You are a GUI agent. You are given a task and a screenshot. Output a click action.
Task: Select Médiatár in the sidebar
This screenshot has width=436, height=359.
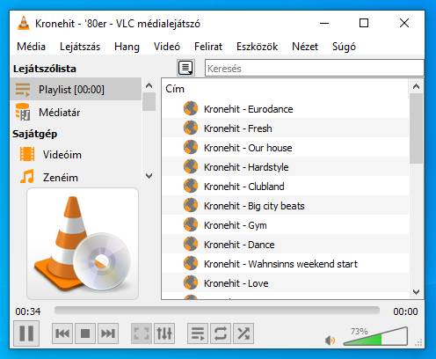pyautogui.click(x=76, y=113)
